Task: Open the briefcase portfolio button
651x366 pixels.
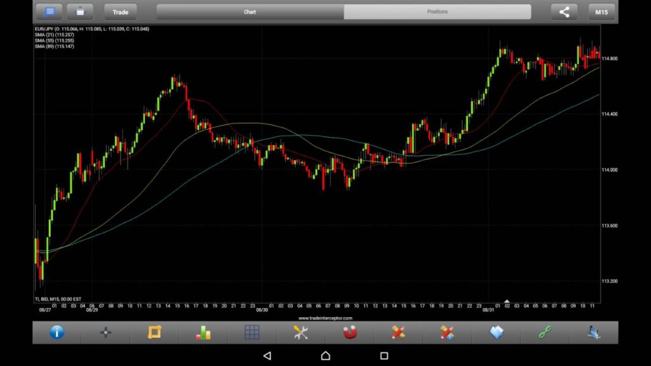Action: (79, 11)
